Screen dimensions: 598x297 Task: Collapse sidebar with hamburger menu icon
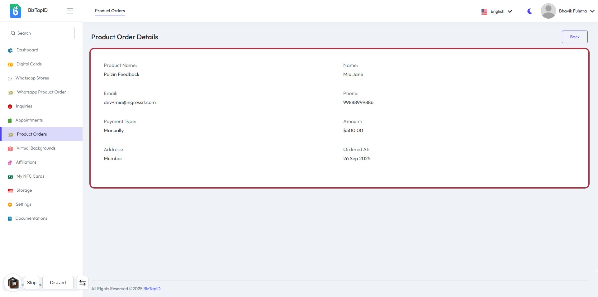(70, 11)
